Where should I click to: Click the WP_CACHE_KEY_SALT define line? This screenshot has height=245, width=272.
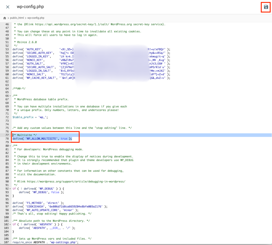(x=91, y=78)
